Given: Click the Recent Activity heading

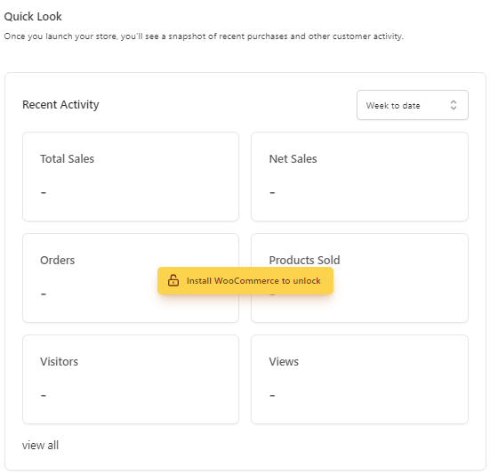Looking at the screenshot, I should click(x=60, y=104).
